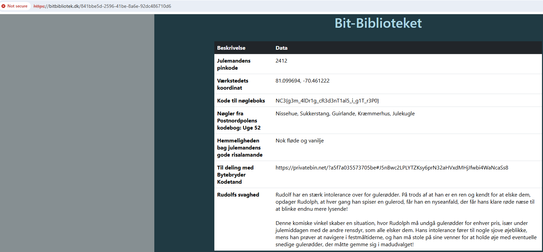Click the Nok fløde og vanilje text
The image size is (543, 252).
(299, 141)
